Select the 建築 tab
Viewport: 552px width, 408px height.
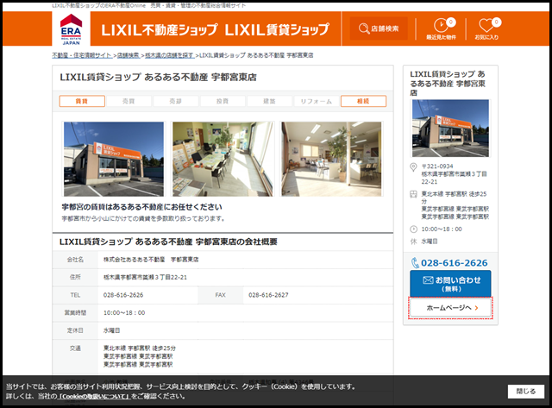click(269, 101)
